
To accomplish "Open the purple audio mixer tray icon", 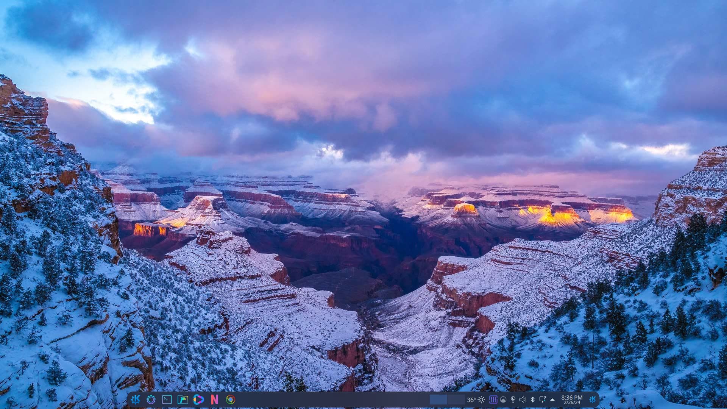I will (x=493, y=400).
